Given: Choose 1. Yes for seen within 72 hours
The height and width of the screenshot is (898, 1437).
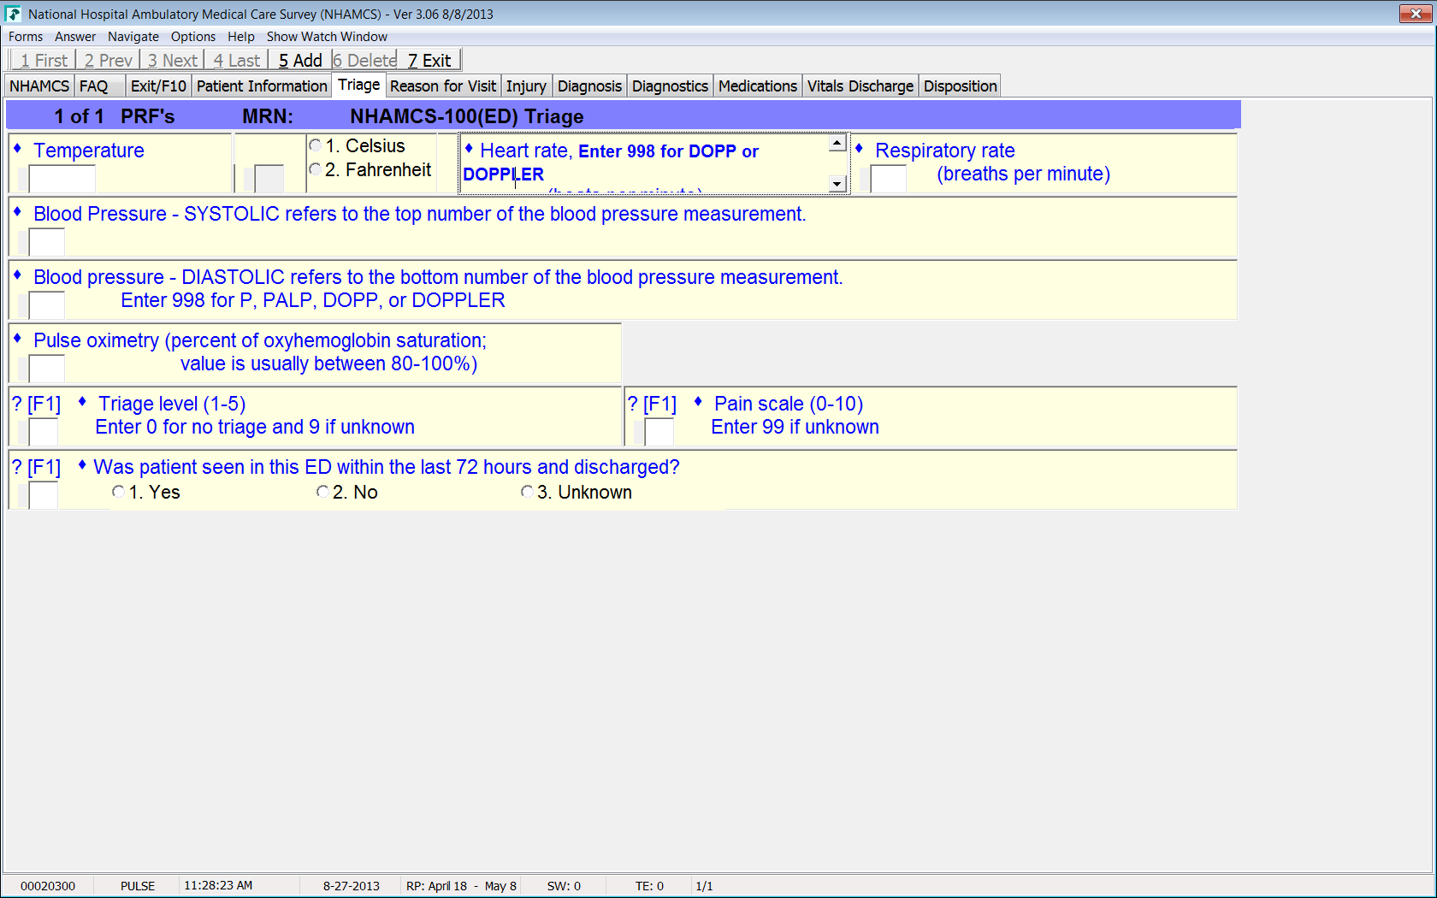Looking at the screenshot, I should click(118, 492).
